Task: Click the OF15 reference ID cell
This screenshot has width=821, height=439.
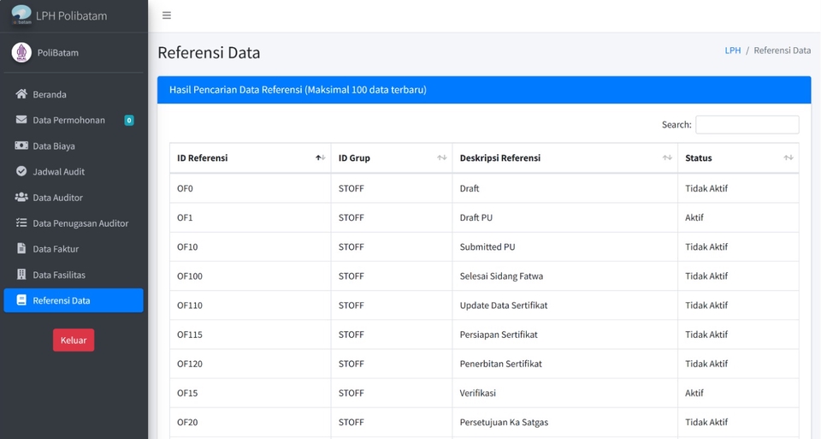Action: (x=251, y=393)
